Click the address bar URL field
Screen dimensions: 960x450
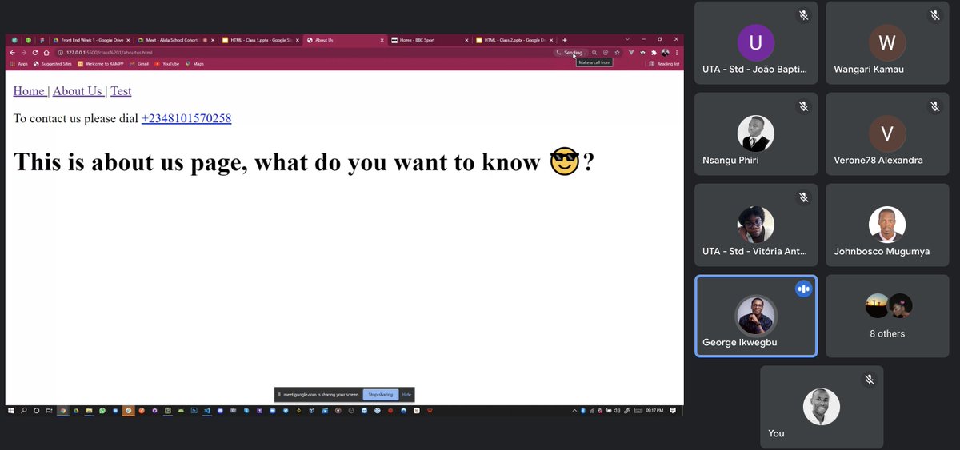click(x=304, y=53)
